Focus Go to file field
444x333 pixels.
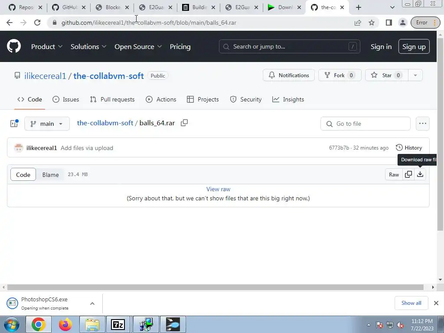click(365, 124)
